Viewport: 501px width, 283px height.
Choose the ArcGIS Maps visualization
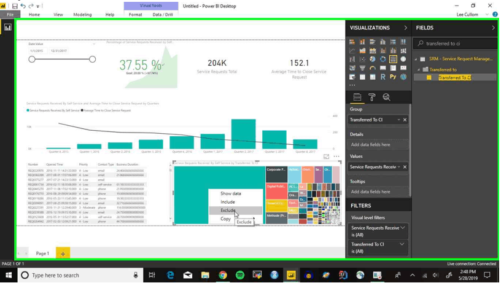[403, 77]
